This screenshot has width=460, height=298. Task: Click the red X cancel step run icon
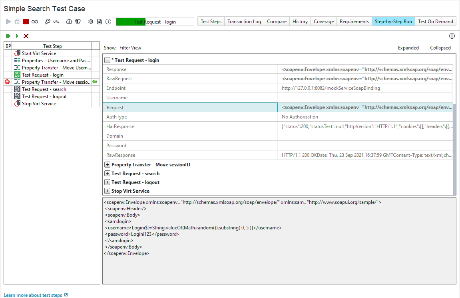[x=26, y=36]
